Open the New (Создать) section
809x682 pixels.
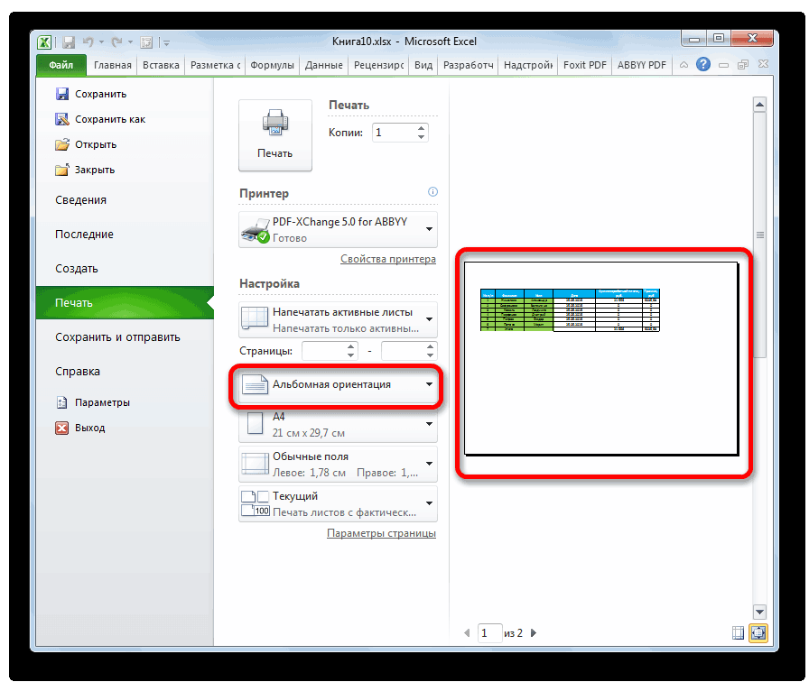coord(77,269)
